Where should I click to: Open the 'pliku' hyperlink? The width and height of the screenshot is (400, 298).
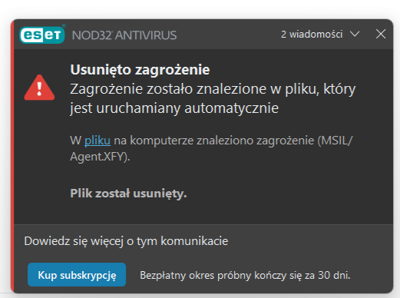pos(98,141)
